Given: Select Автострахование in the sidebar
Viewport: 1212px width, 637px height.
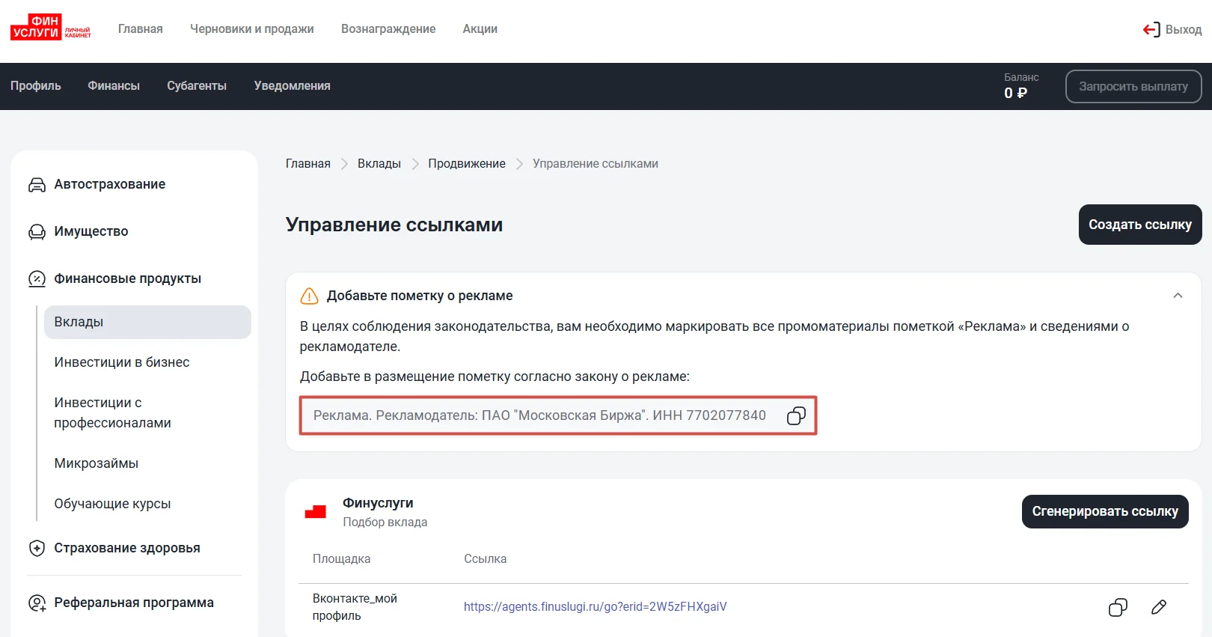Looking at the screenshot, I should 110,184.
